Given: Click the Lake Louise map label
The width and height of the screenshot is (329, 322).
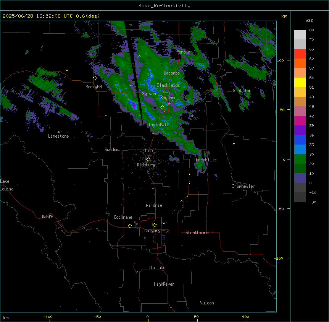Looking at the screenshot, I should [7, 185].
